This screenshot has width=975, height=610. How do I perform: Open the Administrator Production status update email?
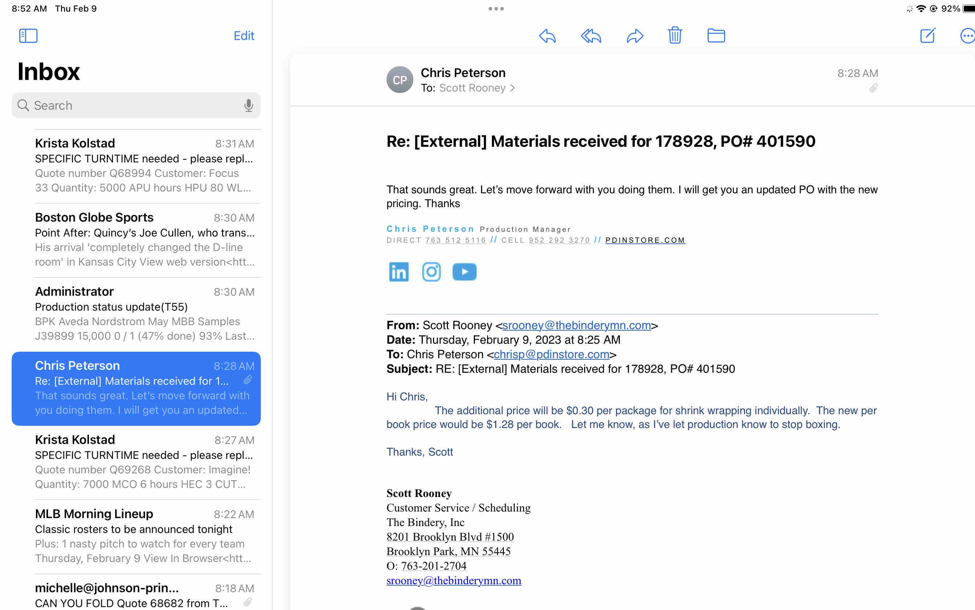pyautogui.click(x=144, y=314)
